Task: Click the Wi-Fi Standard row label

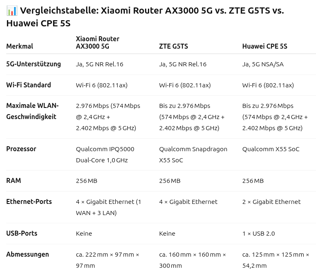Action: 28,85
